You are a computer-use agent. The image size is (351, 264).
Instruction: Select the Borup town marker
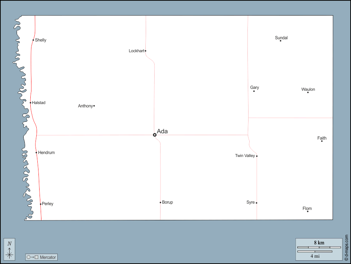[x=160, y=202]
